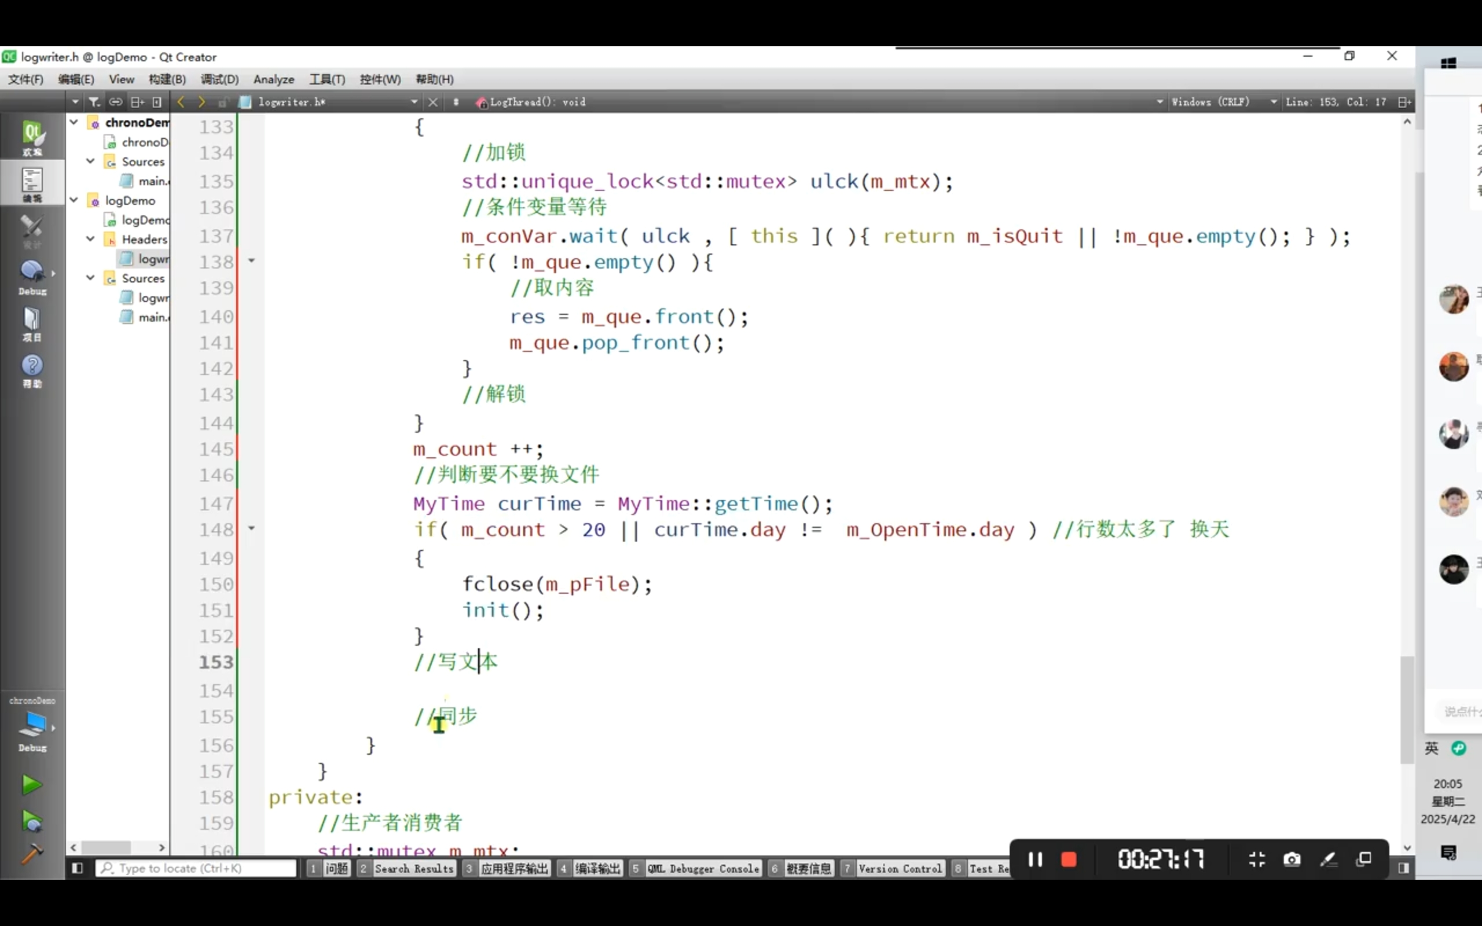Switch to Debug mode in sidebar
The height and width of the screenshot is (926, 1482).
tap(32, 276)
